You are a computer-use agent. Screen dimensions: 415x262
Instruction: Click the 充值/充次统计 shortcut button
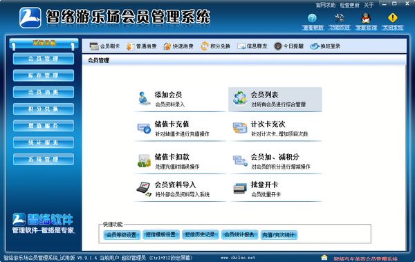tap(279, 235)
